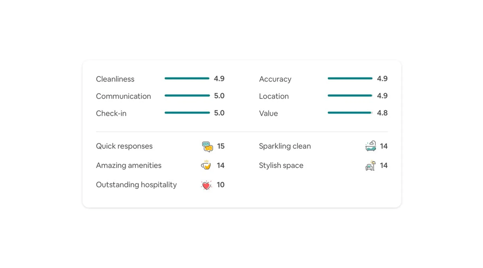The image size is (483, 268).
Task: Select the Outstanding hospitality label
Action: coord(136,185)
